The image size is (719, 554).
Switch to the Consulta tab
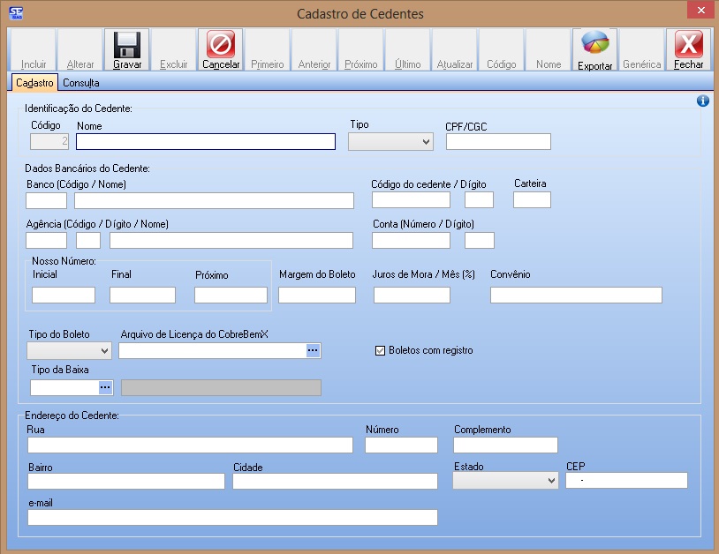[80, 83]
